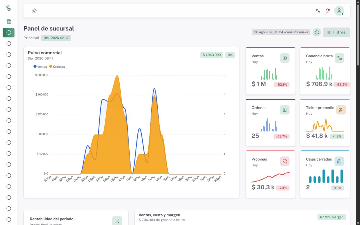Click the bank icon on Cajas cerradas card

point(339,161)
